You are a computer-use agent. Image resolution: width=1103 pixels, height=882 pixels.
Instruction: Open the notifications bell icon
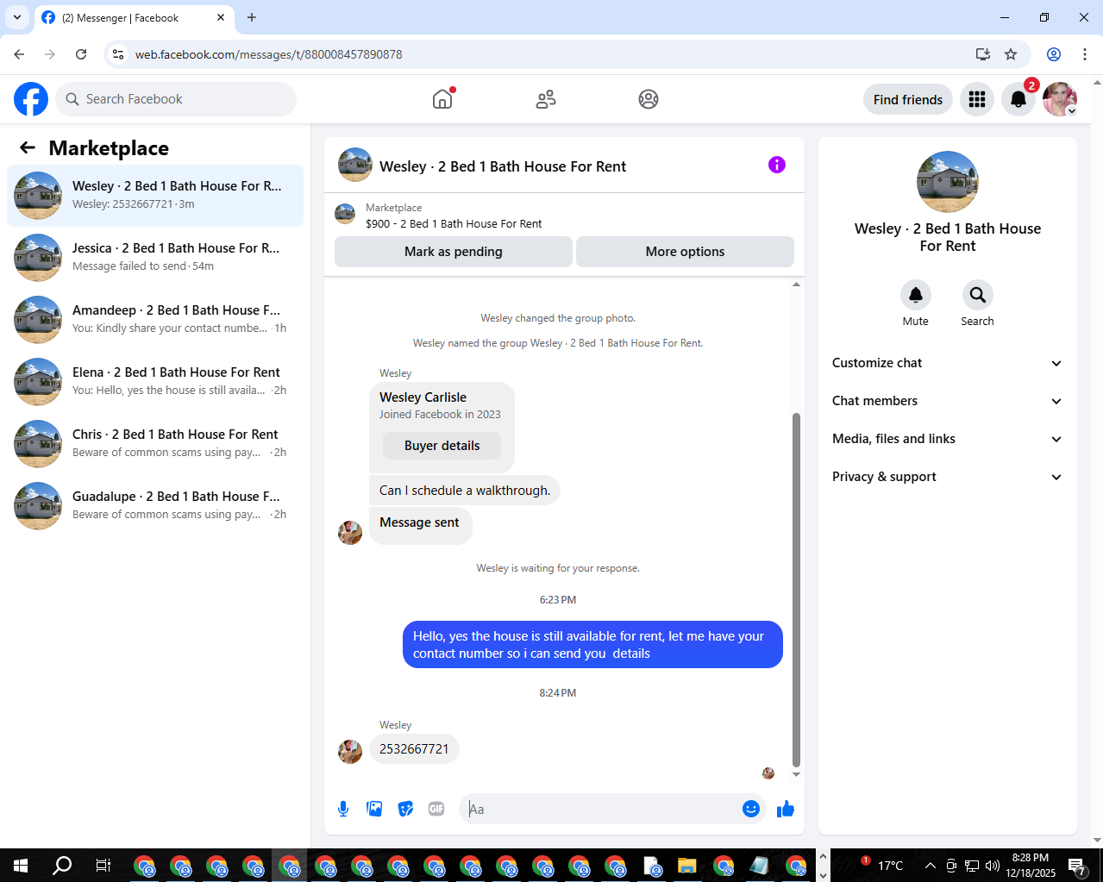click(x=1018, y=99)
